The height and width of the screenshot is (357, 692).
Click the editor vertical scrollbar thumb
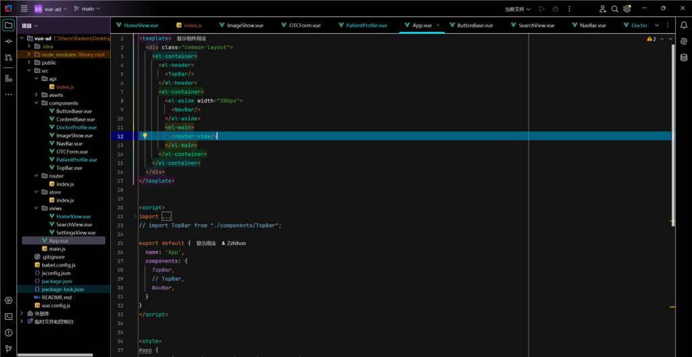coord(672,135)
